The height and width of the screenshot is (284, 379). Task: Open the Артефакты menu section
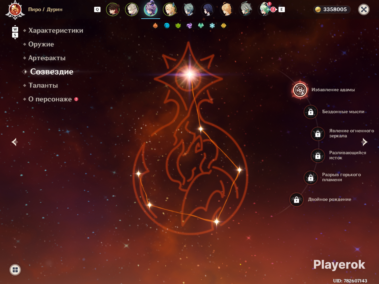click(x=47, y=58)
